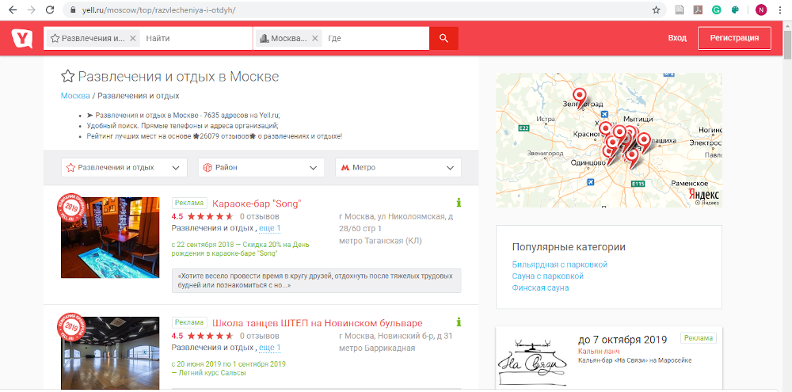The width and height of the screenshot is (792, 392).
Task: Click the gray document extension icon
Action: pyautogui.click(x=680, y=10)
